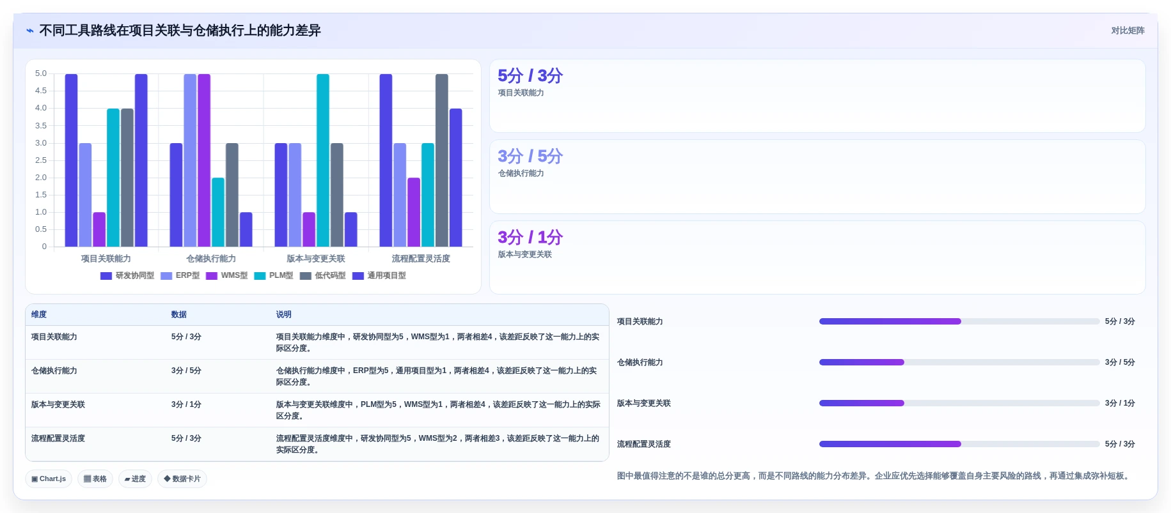This screenshot has width=1171, height=513.
Task: Select the 版本与变更关联 progress bar
Action: [x=959, y=403]
